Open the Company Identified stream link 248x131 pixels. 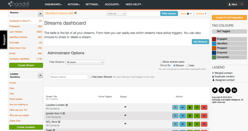tap(19, 59)
